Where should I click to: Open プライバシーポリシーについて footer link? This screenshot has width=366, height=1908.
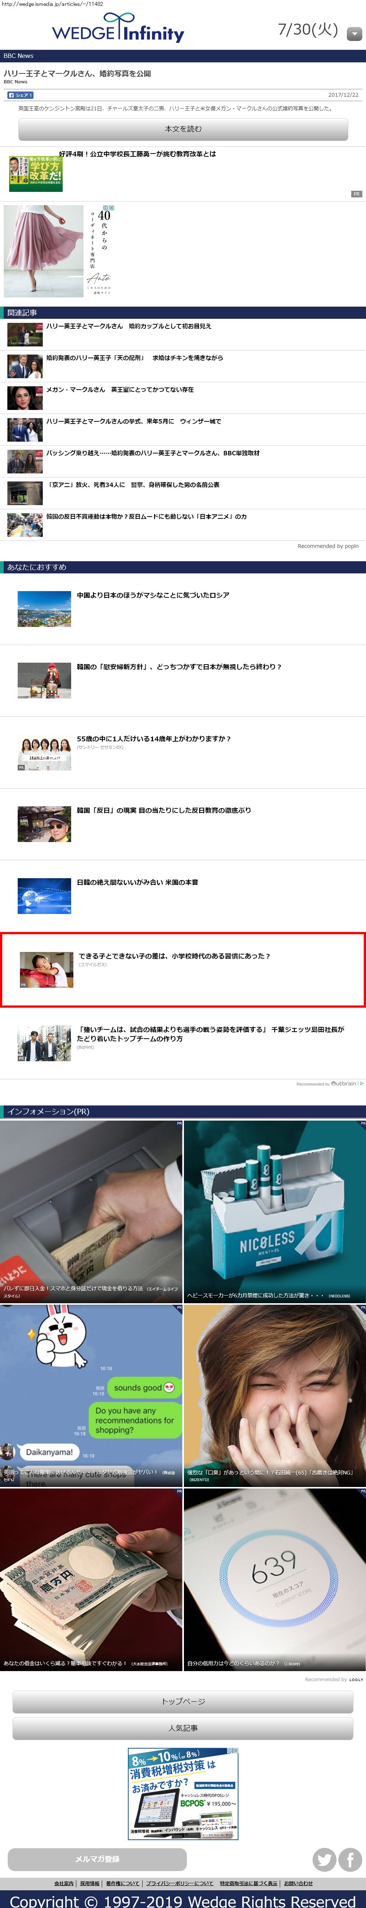[x=179, y=1884]
